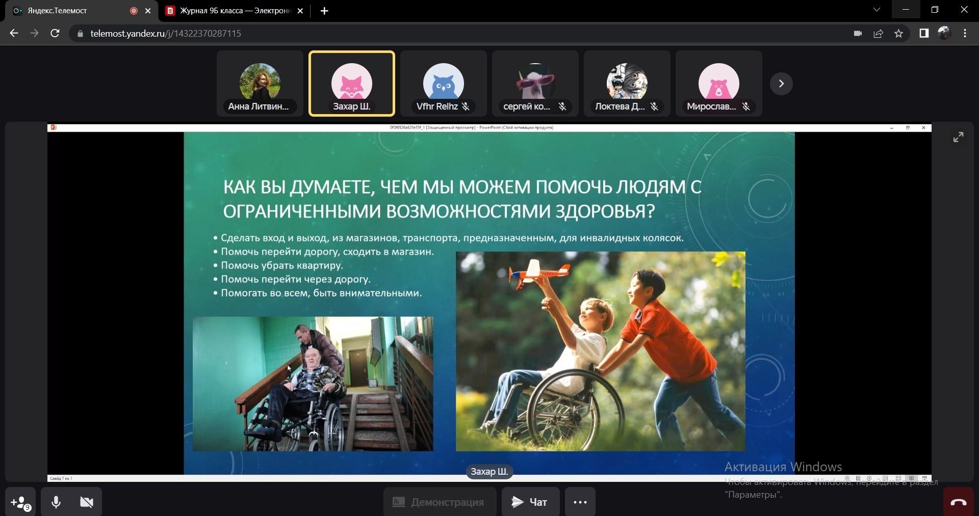Select Анна Литвин participant tile
The image size is (979, 516).
click(x=260, y=84)
